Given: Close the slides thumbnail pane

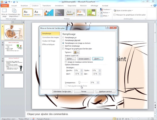Looking at the screenshot, I should click(x=23, y=22).
